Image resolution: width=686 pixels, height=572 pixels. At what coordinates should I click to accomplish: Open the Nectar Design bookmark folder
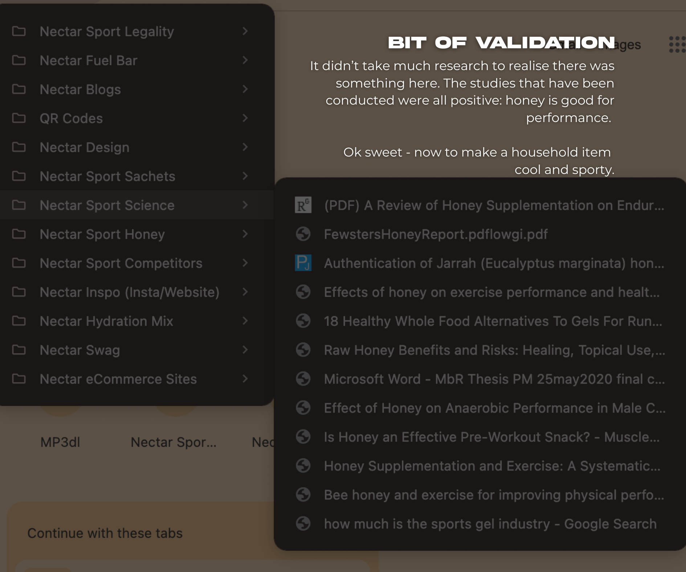pyautogui.click(x=85, y=147)
